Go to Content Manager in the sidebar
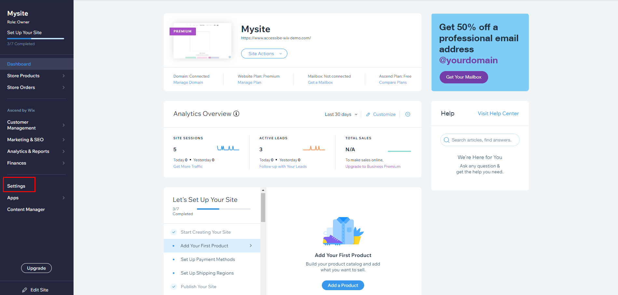The image size is (618, 295). pyautogui.click(x=26, y=209)
